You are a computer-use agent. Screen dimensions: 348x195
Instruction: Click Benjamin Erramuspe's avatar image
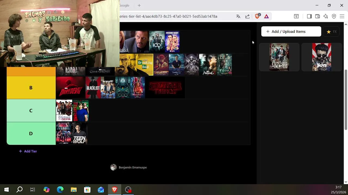(x=113, y=167)
